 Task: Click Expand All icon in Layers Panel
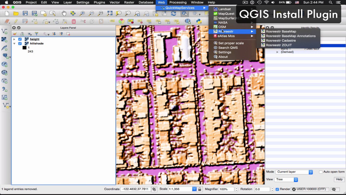pyautogui.click(x=54, y=34)
